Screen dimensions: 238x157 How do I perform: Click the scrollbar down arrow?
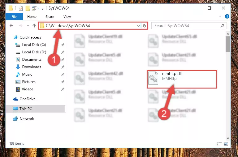point(228,138)
